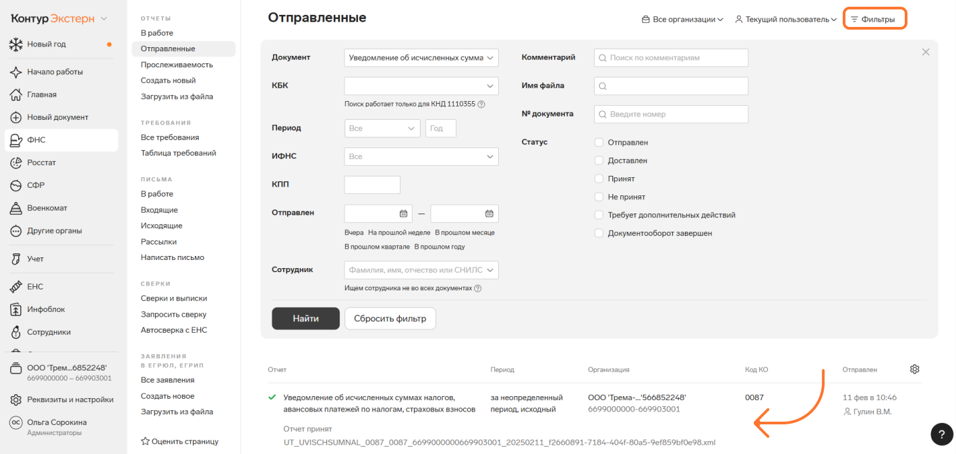Image resolution: width=956 pixels, height=454 pixels.
Task: Click the Сбросить фильтр button
Action: tap(390, 319)
